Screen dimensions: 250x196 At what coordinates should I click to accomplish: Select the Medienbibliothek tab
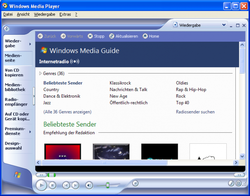[18, 87]
